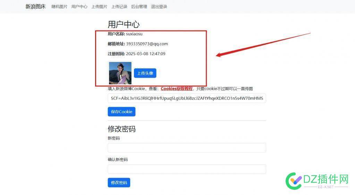Screen dimensions: 355x195
Task: Click the 用户中心 page heading
Action: pyautogui.click(x=124, y=24)
